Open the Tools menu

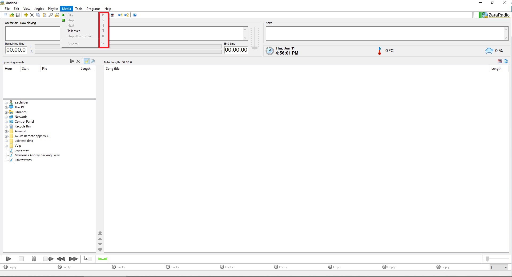point(79,9)
